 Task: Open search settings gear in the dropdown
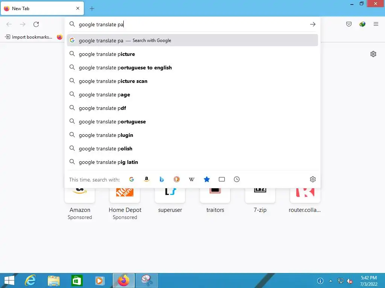(x=312, y=179)
